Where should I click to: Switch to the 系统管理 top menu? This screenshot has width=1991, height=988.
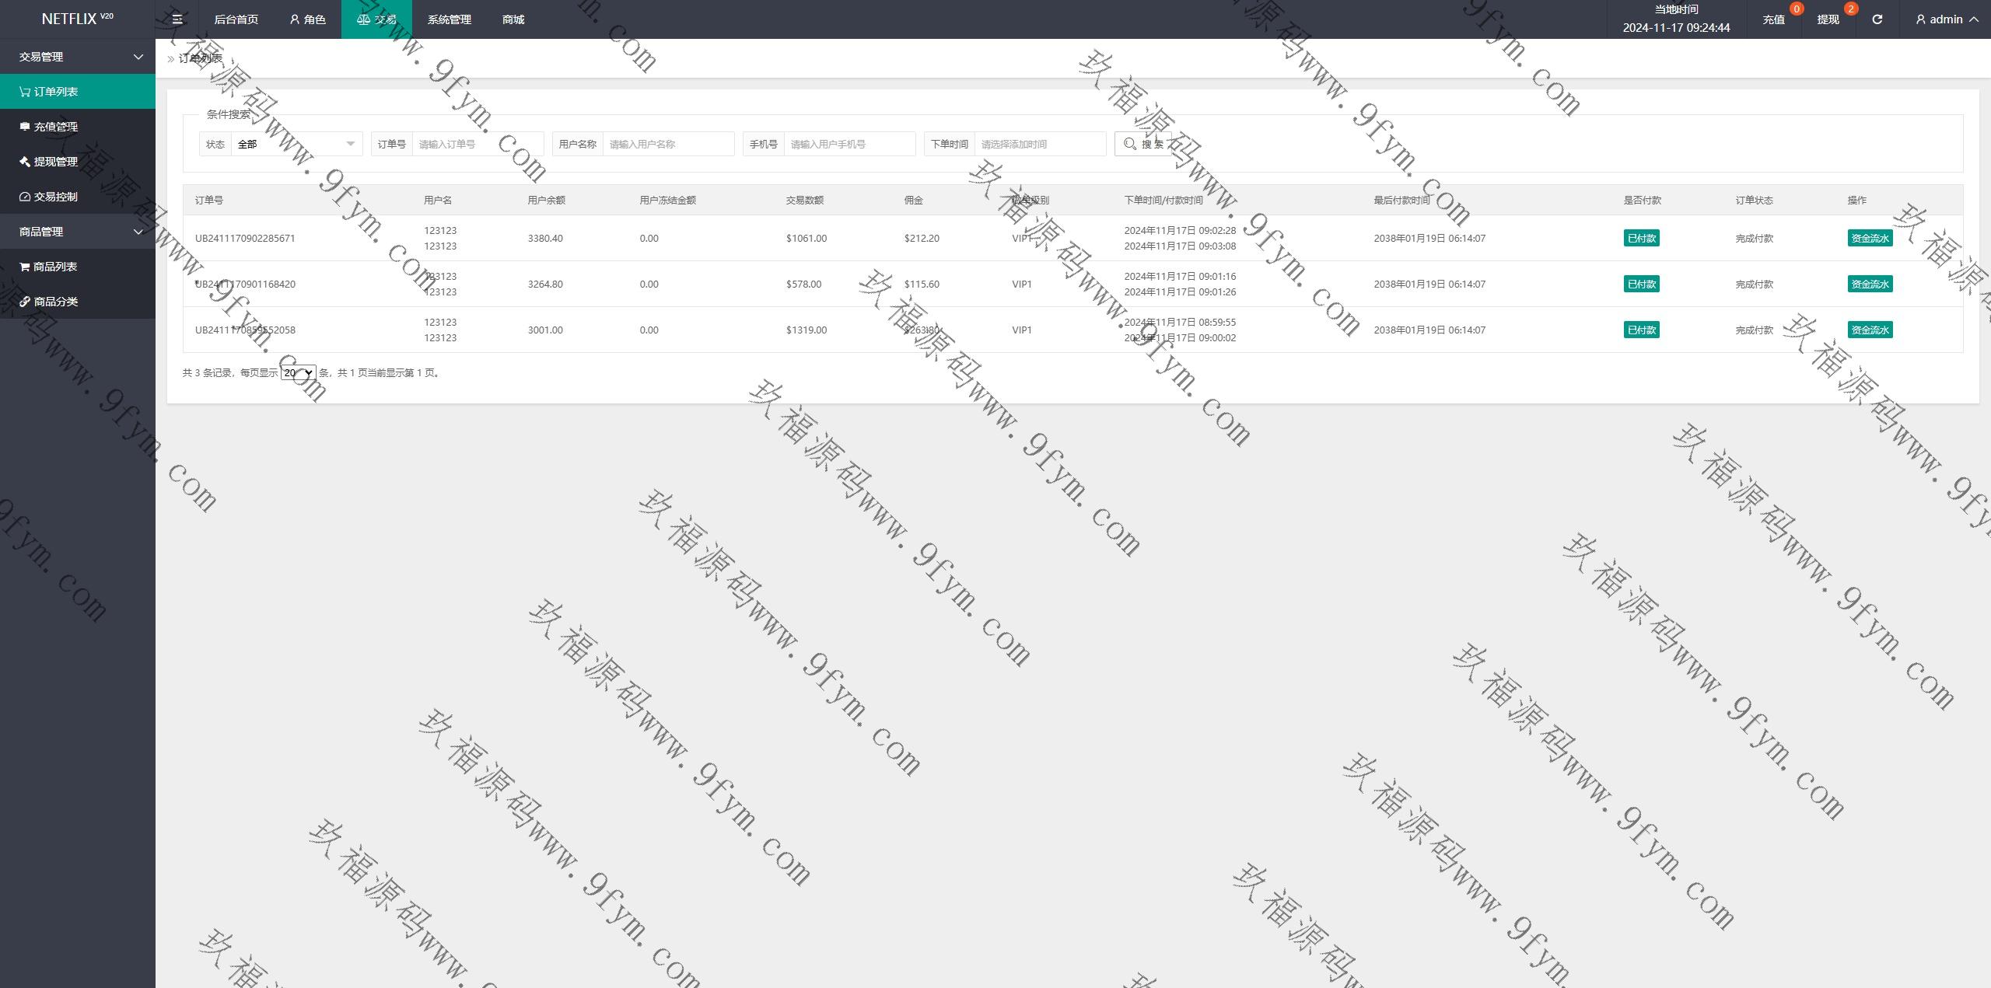click(449, 19)
